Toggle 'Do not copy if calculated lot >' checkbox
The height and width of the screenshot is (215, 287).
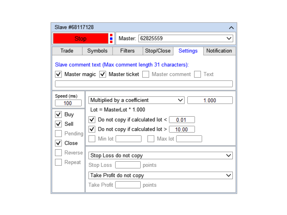(x=92, y=129)
